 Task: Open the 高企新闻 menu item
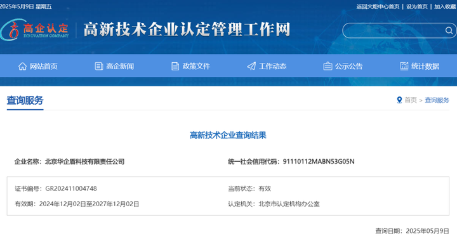pos(114,67)
